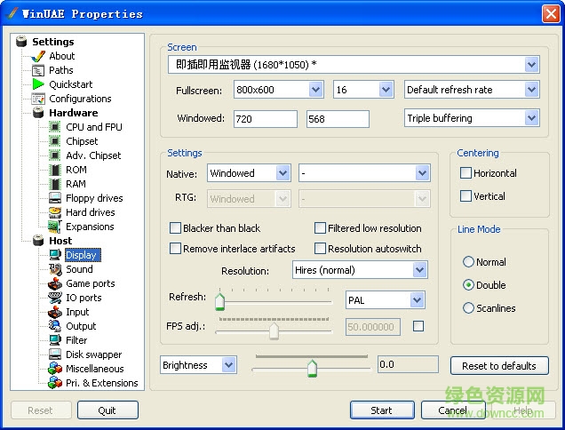Open the 800x600 fullscreen resolution dropdown
565x430 pixels.
click(315, 90)
